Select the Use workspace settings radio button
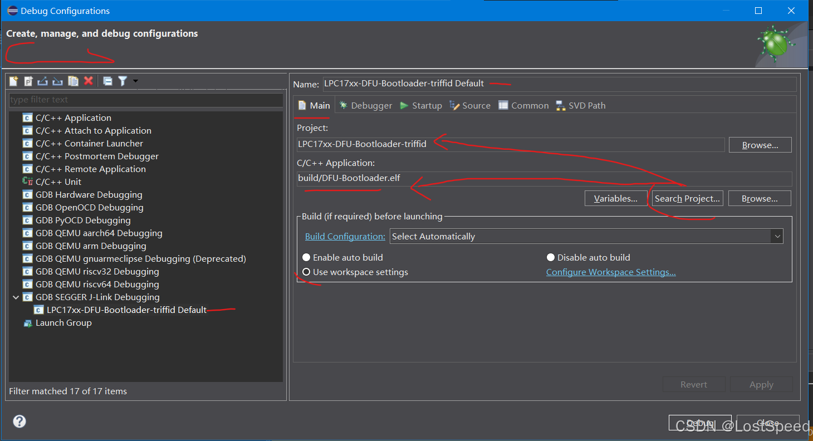The height and width of the screenshot is (441, 813). [x=306, y=272]
